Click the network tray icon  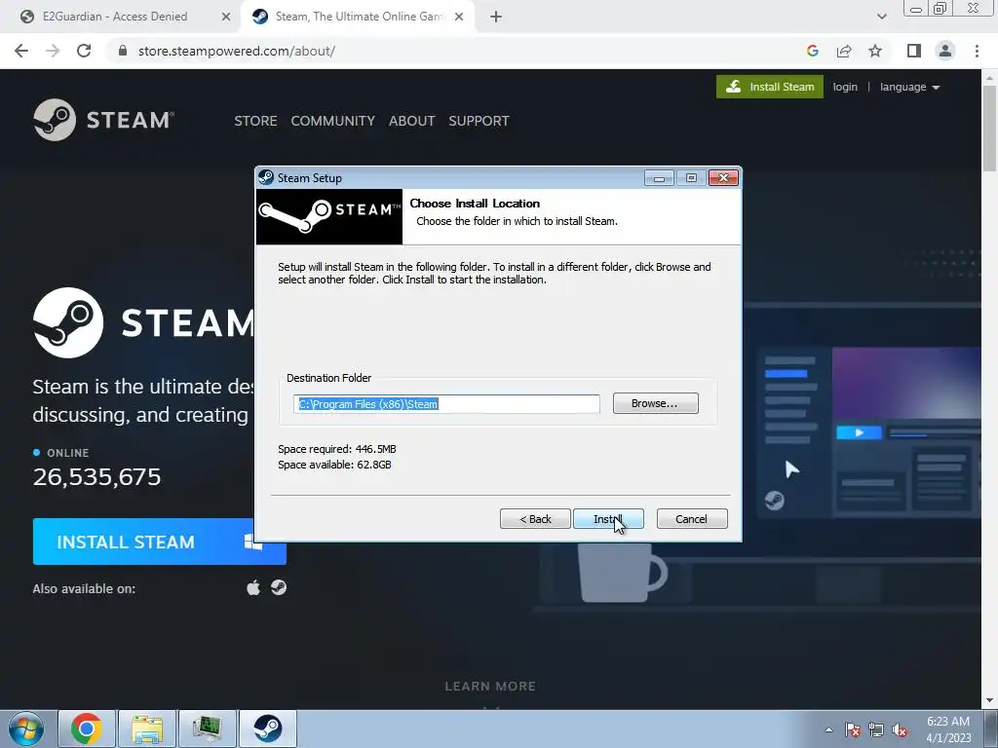876,729
